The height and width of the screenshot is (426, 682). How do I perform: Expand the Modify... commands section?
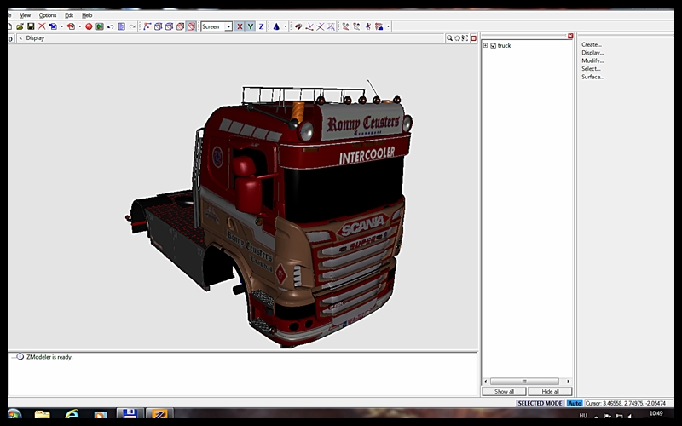[x=592, y=60]
